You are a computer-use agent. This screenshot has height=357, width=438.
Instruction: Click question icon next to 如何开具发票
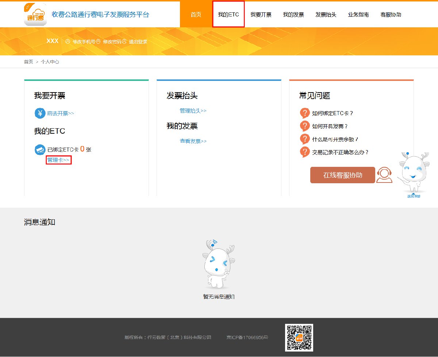(x=304, y=126)
